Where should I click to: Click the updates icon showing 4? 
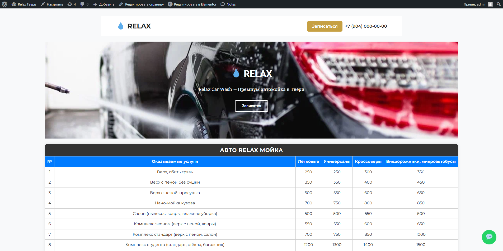click(x=72, y=4)
